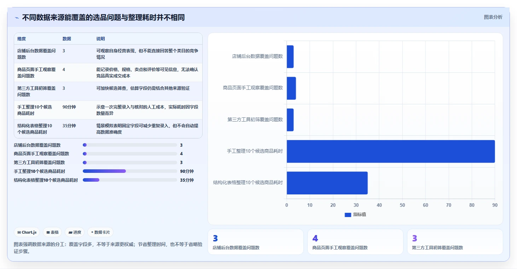This screenshot has height=269, width=517.
Task: Click chart y-axis label 商品页面手工观察覆盖问题数
Action: [253, 88]
